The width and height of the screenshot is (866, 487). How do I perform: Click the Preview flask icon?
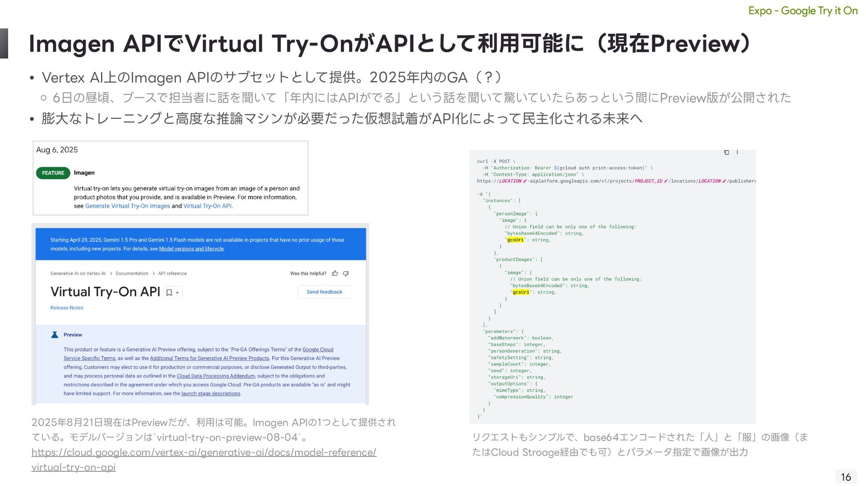[55, 335]
